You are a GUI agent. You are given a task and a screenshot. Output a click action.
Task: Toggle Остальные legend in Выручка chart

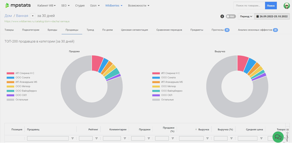163,100
